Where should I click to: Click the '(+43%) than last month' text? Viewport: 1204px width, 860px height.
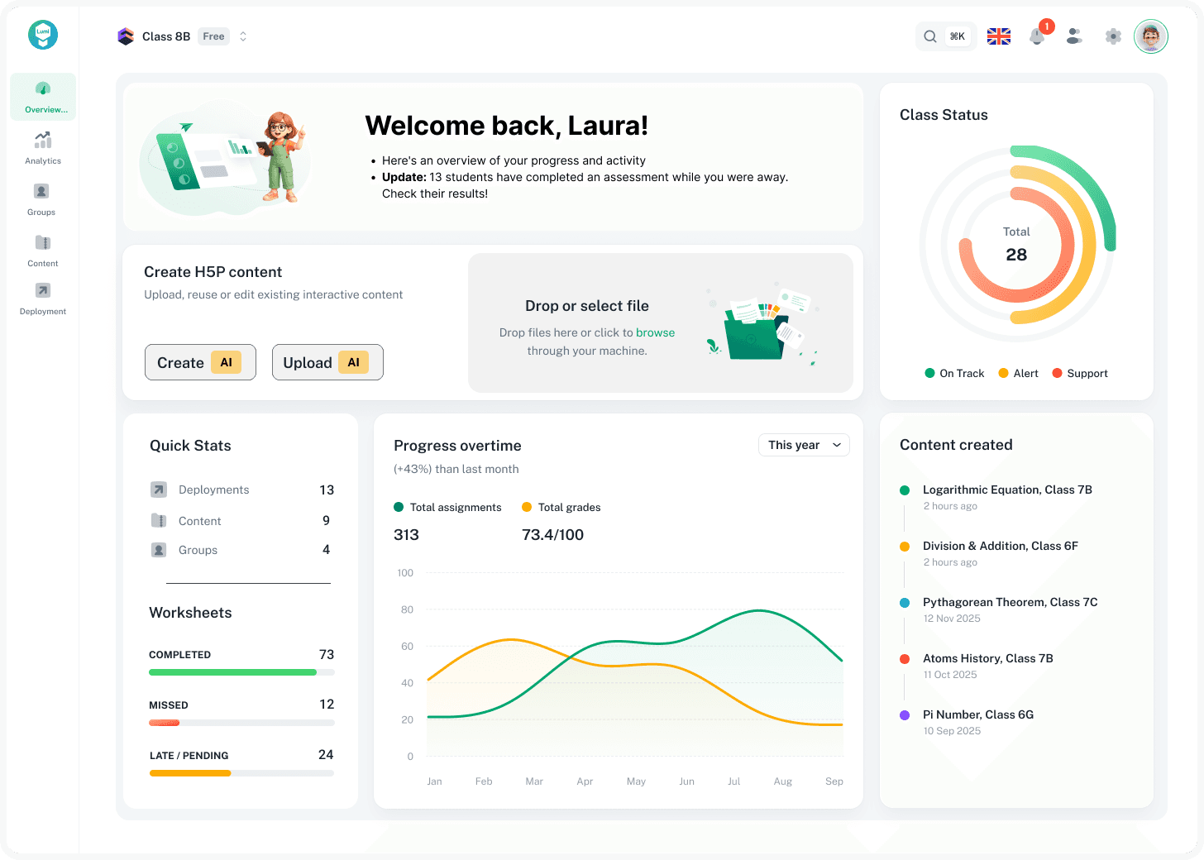[x=456, y=469]
